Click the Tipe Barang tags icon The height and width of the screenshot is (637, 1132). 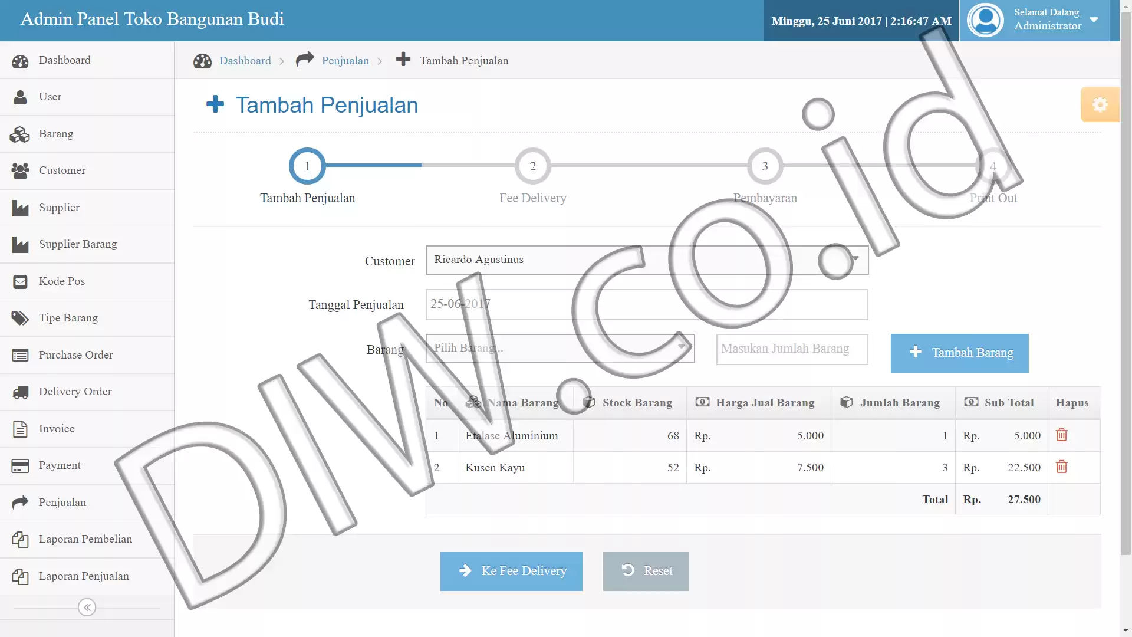[x=20, y=318]
